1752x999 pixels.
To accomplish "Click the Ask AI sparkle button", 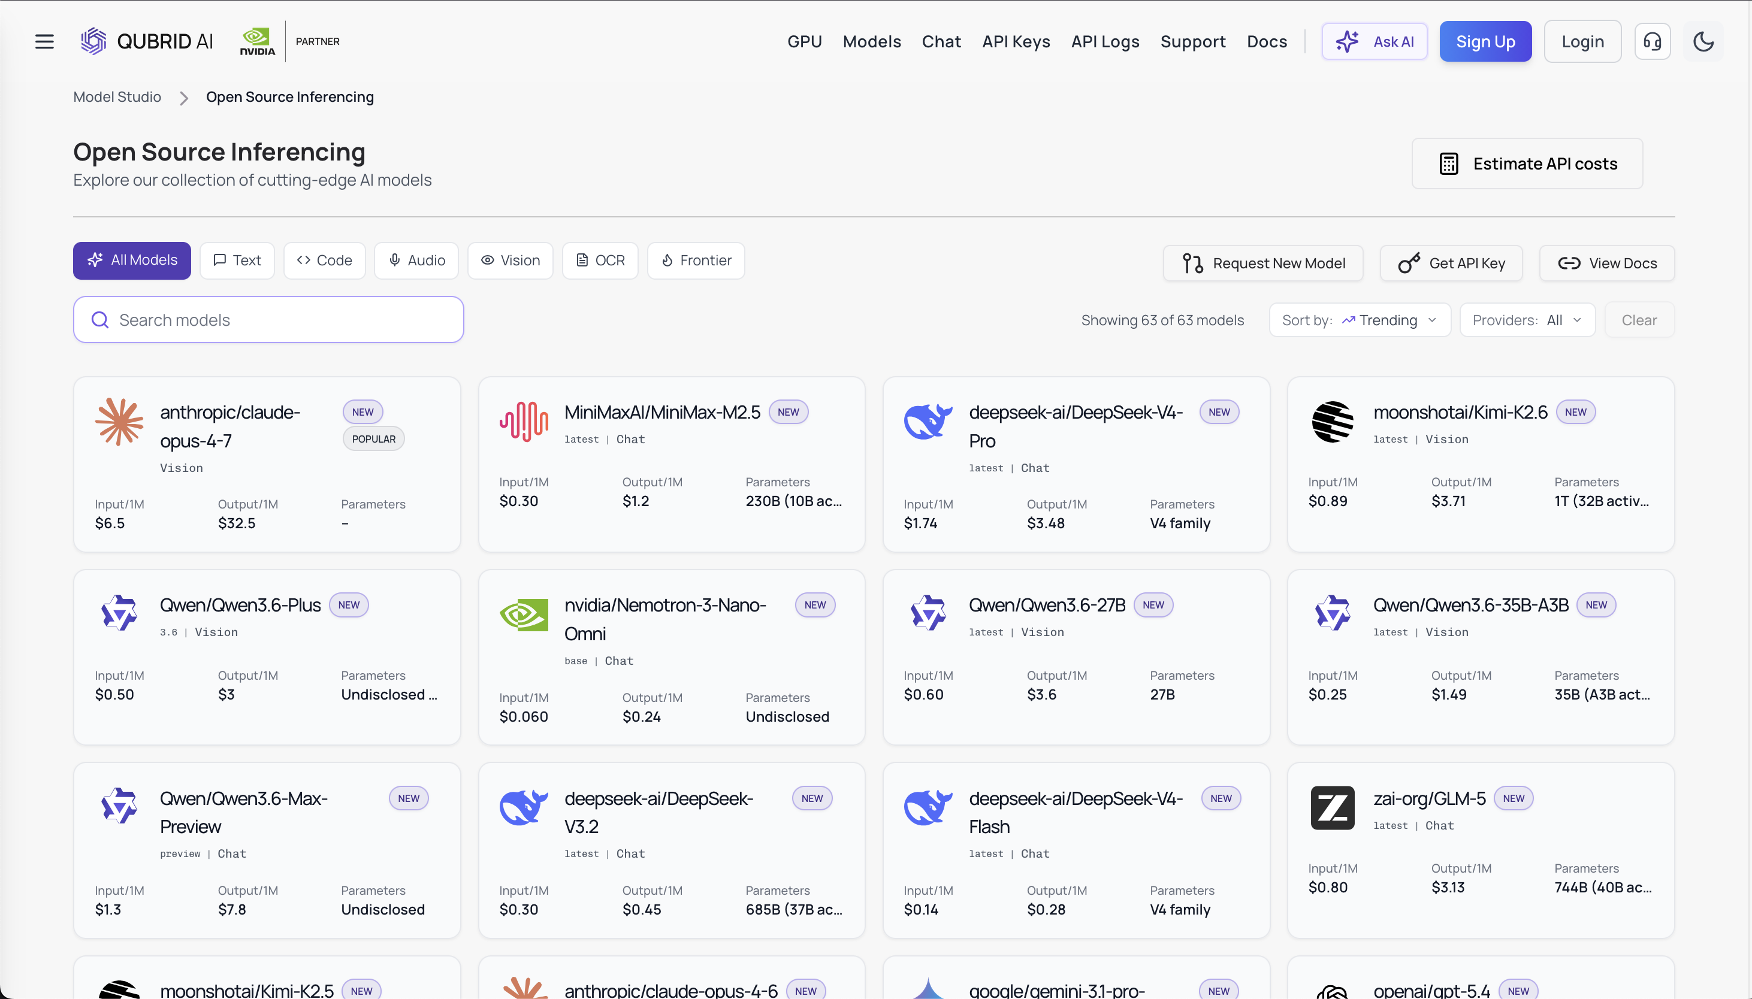I will click(x=1375, y=41).
